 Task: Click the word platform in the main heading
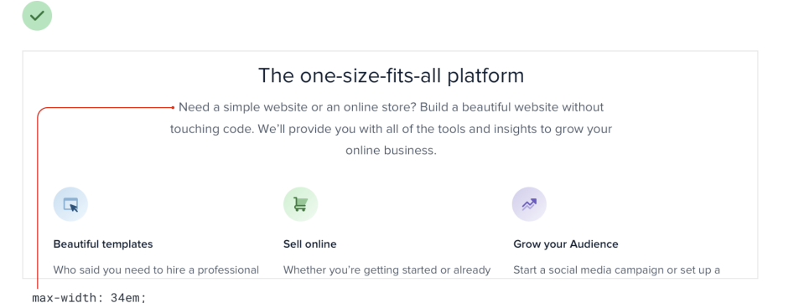tap(485, 76)
